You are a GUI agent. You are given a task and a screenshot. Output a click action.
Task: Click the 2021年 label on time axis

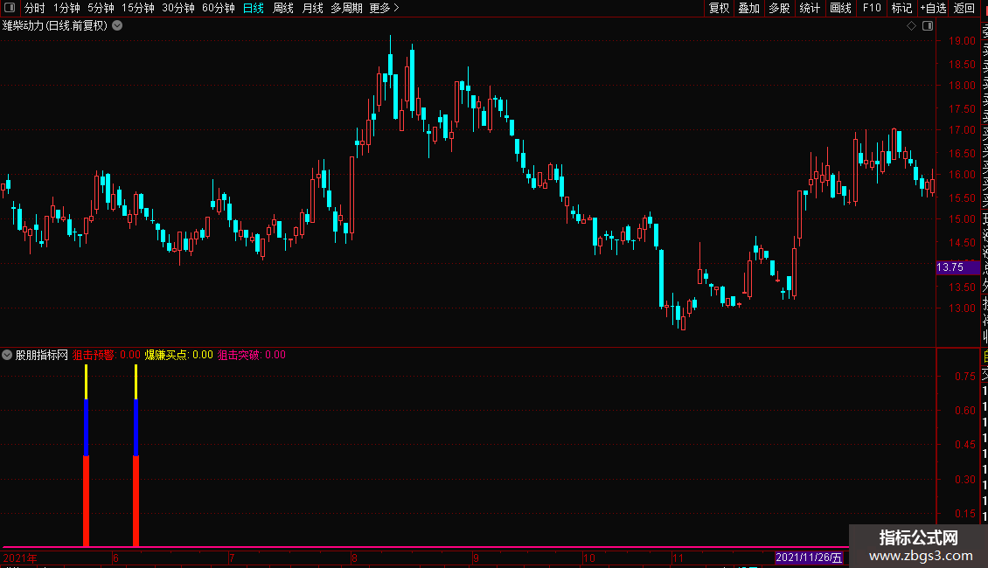tap(20, 558)
